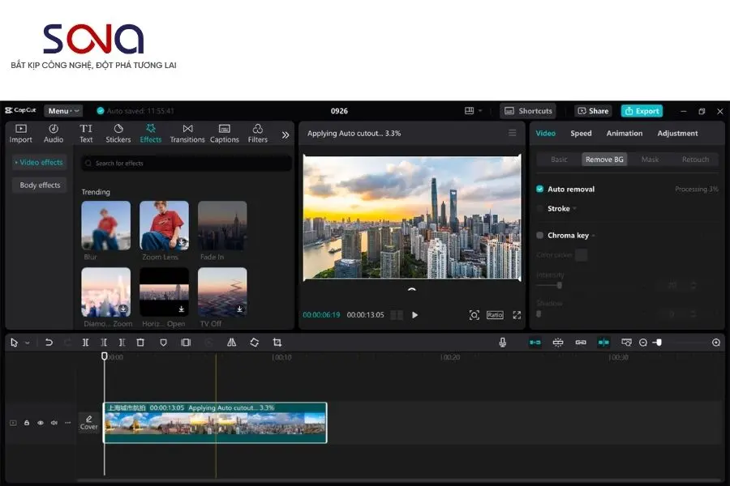Screen dimensions: 730x486
Task: Adjust the timeline zoom slider
Action: [658, 343]
